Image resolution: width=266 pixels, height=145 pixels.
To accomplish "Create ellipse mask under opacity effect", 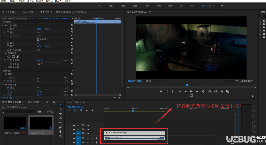I will click(x=9, y=57).
